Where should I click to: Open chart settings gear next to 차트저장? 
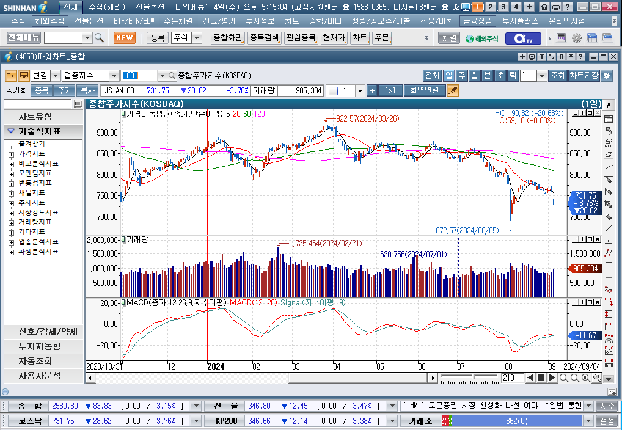point(607,75)
